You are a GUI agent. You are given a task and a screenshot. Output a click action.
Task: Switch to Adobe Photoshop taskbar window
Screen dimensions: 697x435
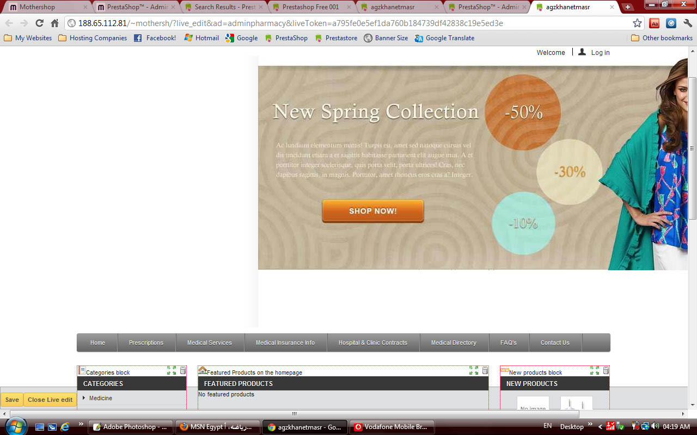click(131, 427)
